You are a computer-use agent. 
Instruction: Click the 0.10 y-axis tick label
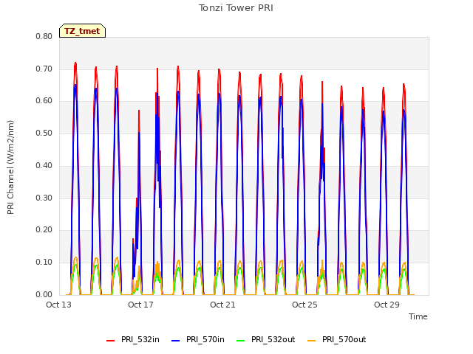(x=44, y=263)
